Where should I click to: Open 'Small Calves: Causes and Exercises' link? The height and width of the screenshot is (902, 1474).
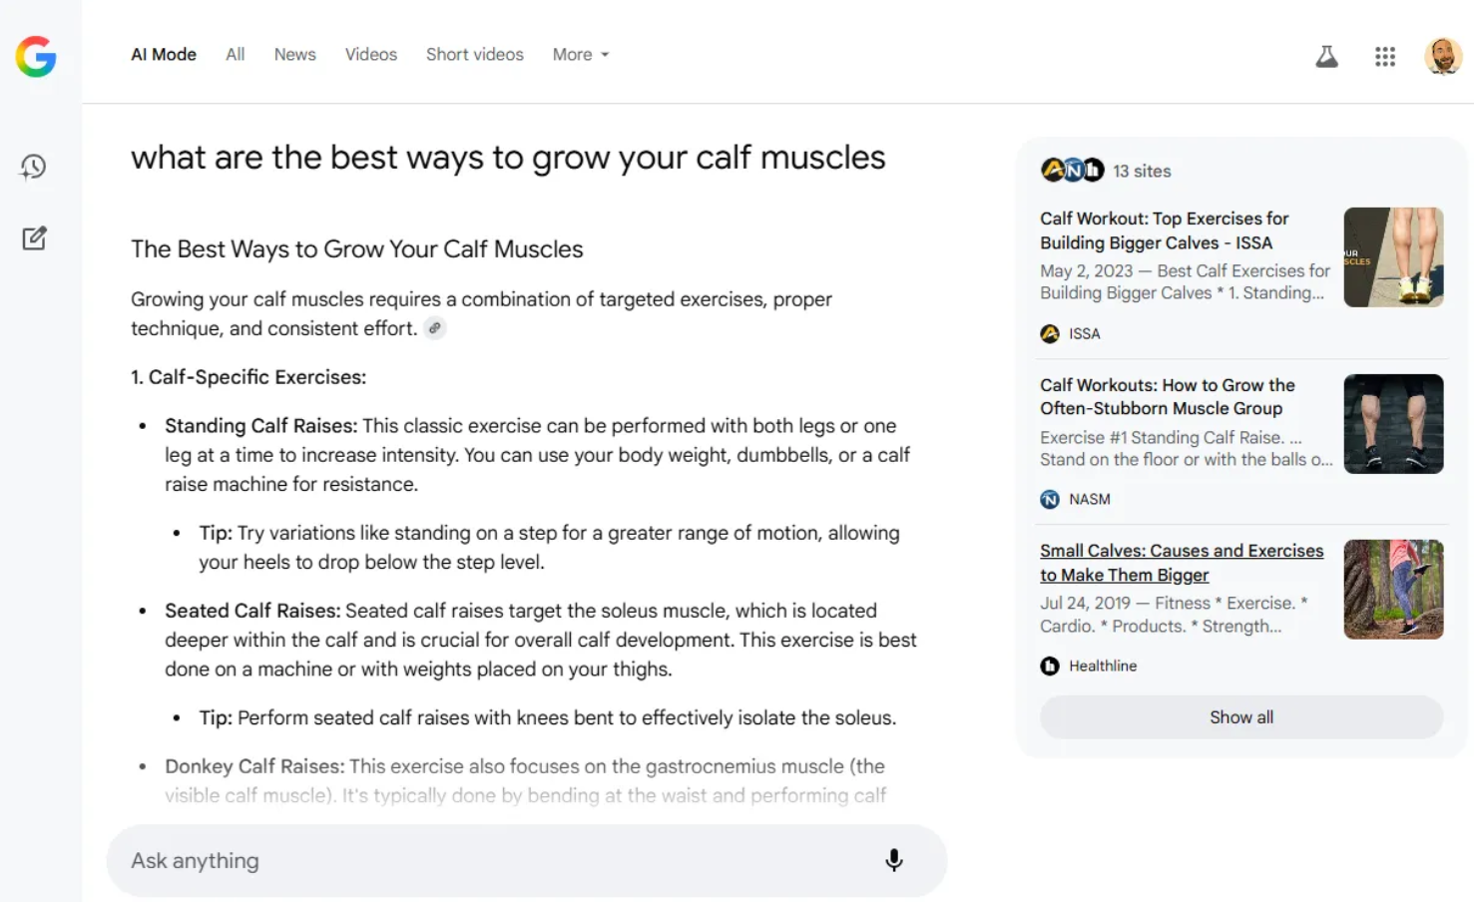point(1181,563)
